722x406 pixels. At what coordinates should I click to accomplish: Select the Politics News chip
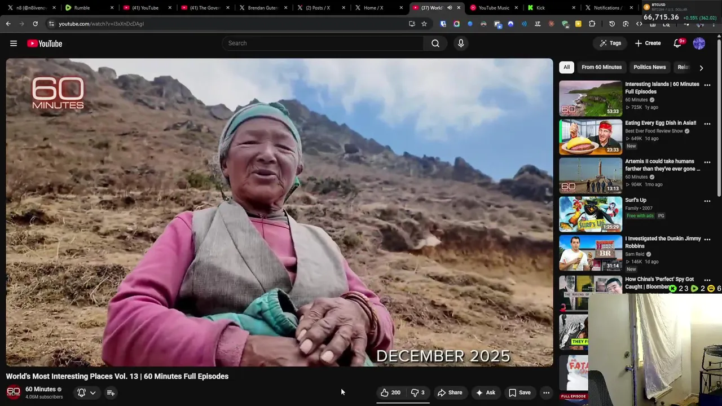pos(649,67)
